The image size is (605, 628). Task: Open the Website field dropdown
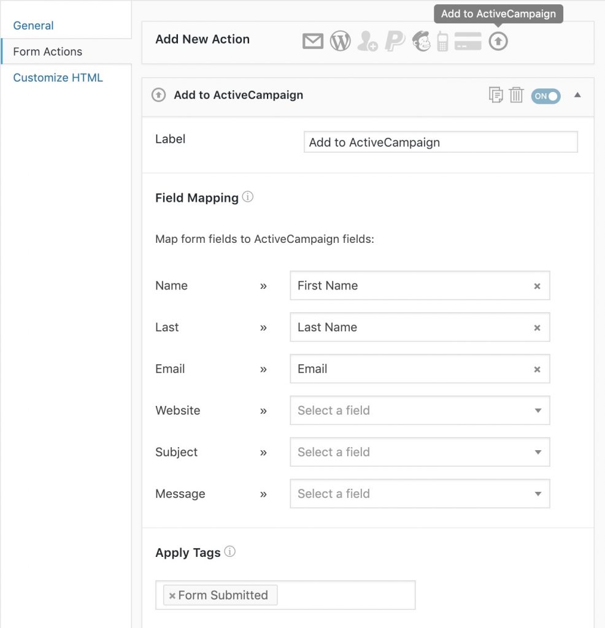420,410
